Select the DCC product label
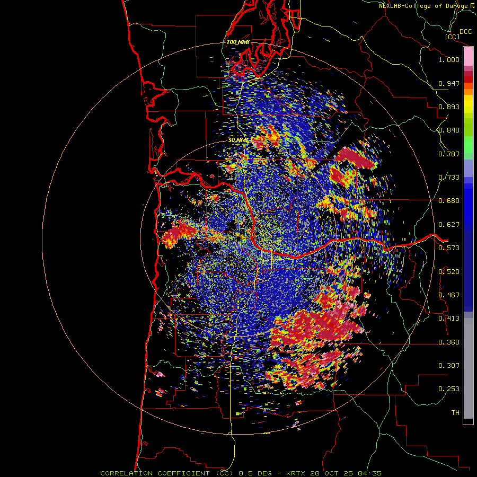Viewport: 477px width, 477px height. click(x=466, y=32)
